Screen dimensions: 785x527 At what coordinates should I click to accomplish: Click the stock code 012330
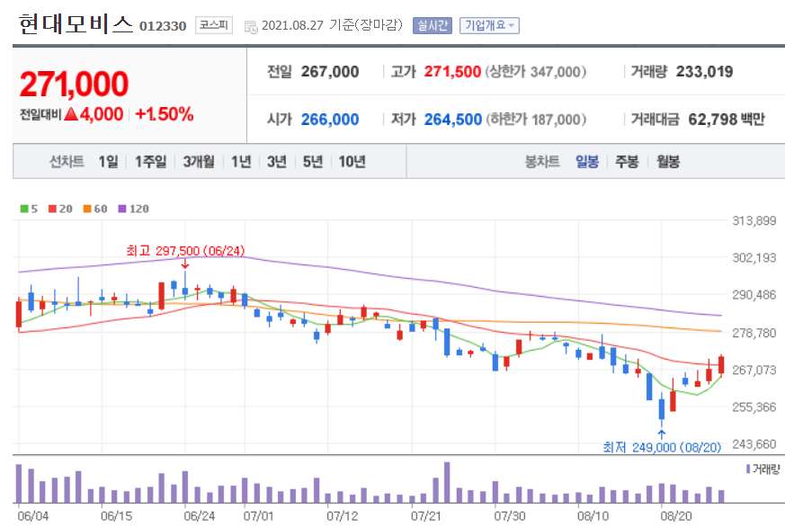pos(163,26)
